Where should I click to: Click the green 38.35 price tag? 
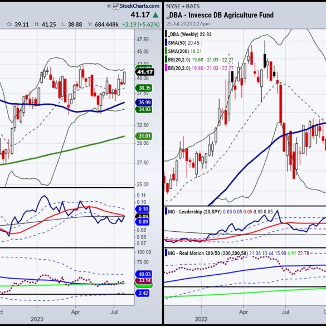144,88
